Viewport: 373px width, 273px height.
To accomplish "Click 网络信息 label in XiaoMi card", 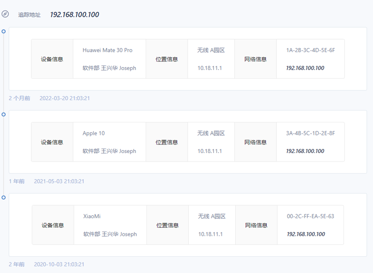I will (256, 225).
